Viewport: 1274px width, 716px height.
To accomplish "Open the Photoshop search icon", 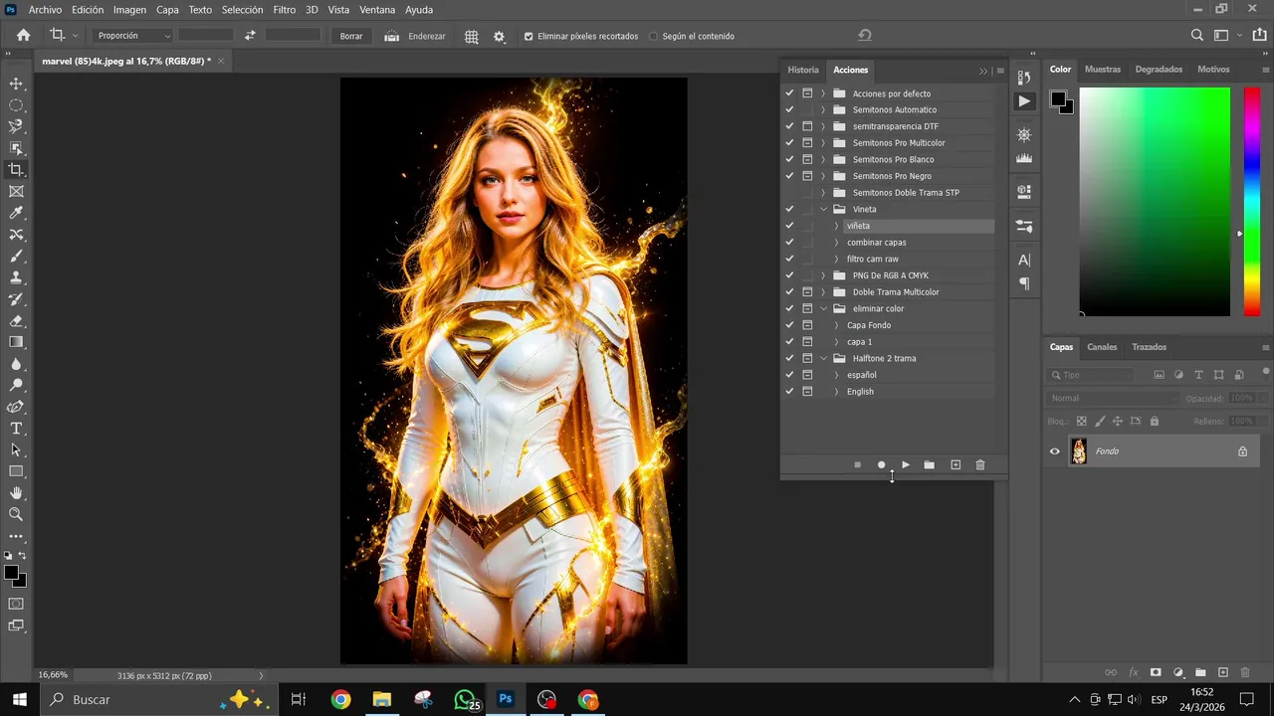I will pyautogui.click(x=1197, y=36).
